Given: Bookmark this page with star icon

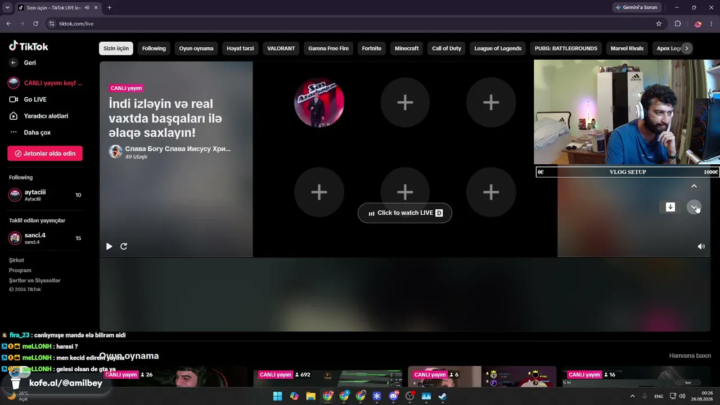Looking at the screenshot, I should 659,24.
